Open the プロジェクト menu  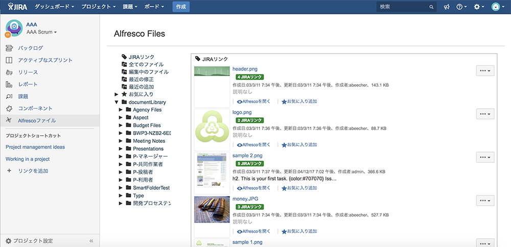pyautogui.click(x=99, y=7)
